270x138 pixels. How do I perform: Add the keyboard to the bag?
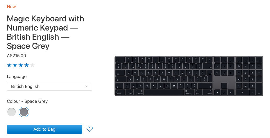tap(44, 129)
